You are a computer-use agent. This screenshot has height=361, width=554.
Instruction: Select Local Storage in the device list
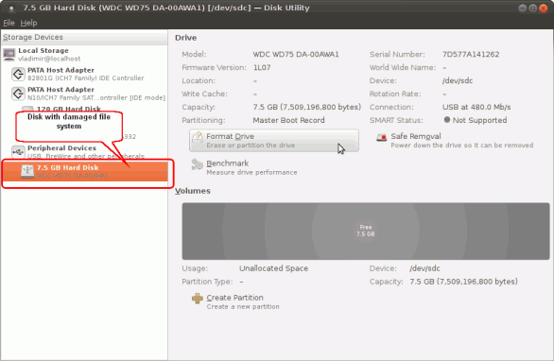84,55
